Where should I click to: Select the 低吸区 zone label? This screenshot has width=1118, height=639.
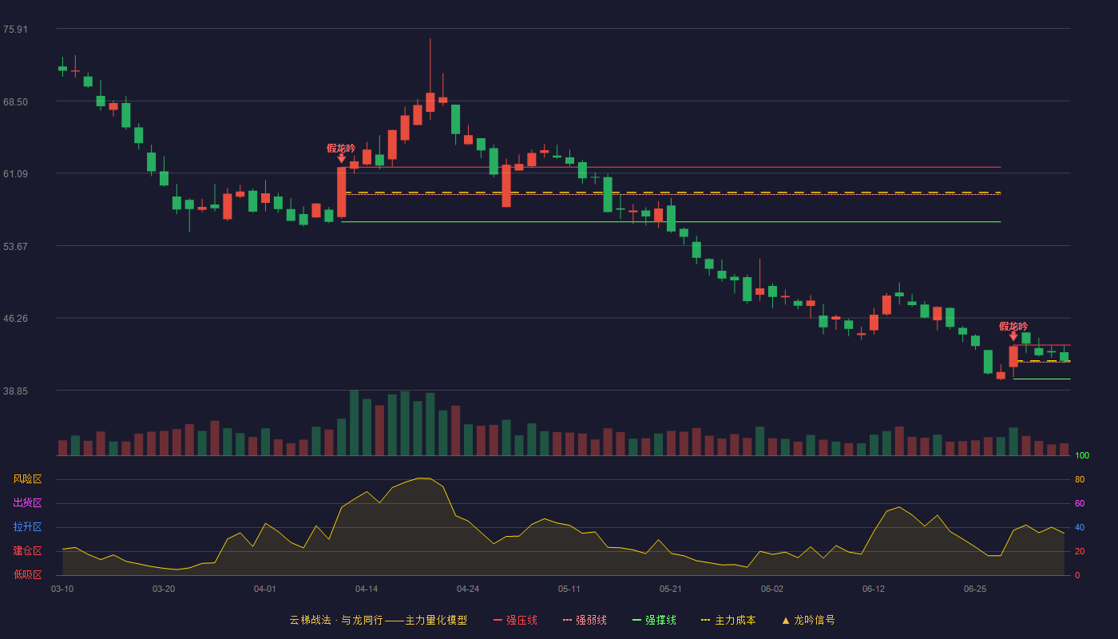pos(27,574)
